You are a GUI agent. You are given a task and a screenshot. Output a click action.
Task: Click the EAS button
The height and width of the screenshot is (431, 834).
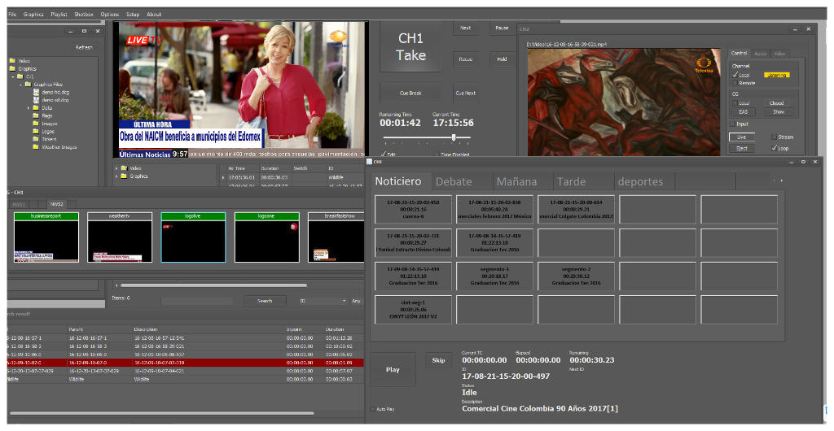point(743,112)
